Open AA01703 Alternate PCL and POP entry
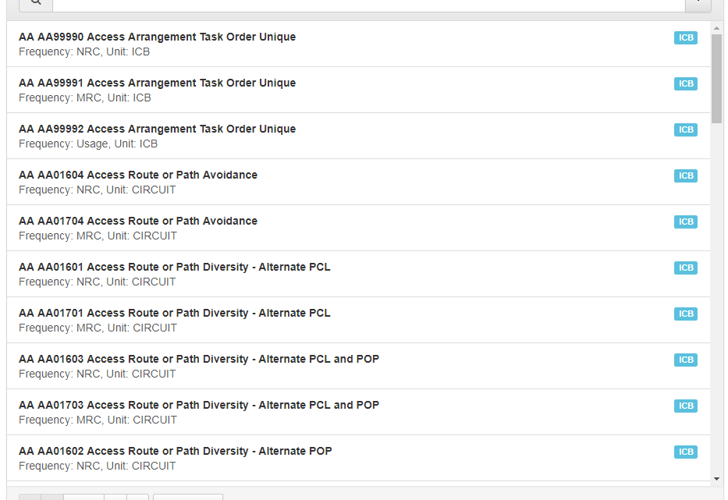 [199, 405]
